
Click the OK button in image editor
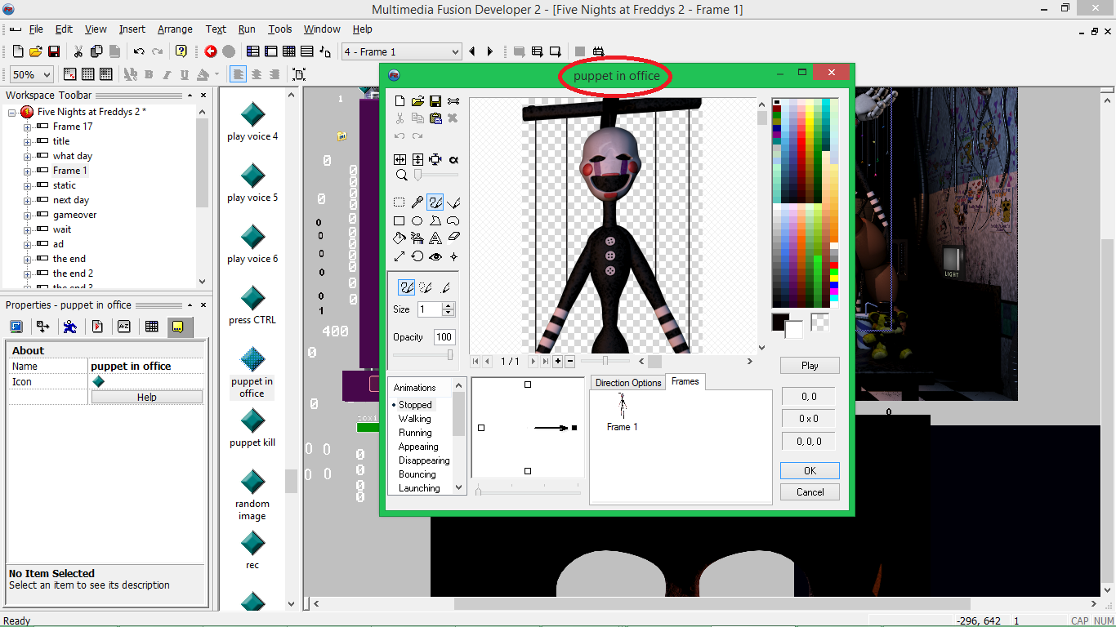810,470
